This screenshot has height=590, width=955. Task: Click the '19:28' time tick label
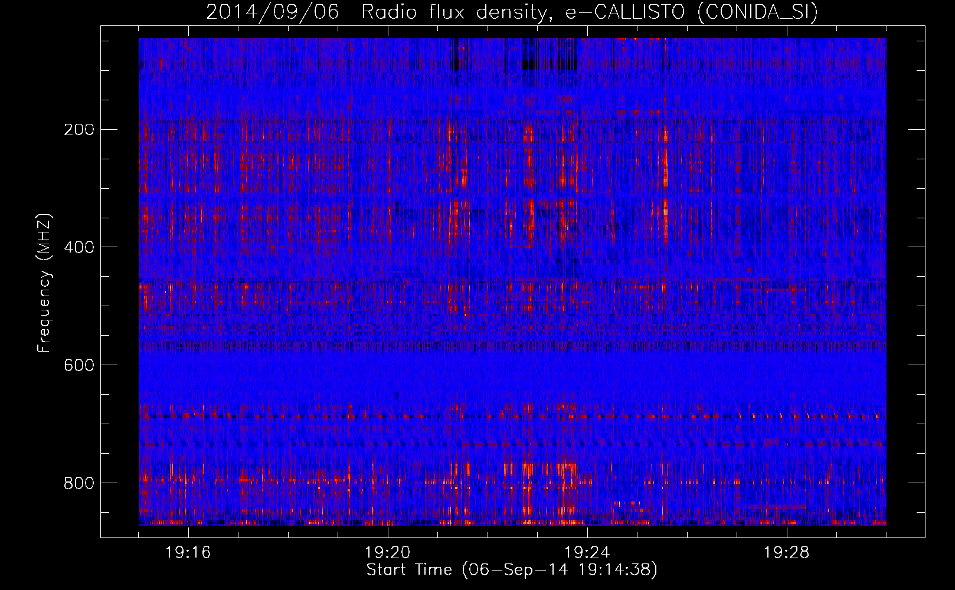click(x=787, y=552)
